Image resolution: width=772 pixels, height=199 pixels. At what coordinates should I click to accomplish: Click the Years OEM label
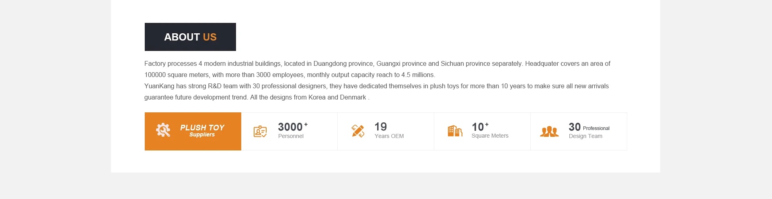[389, 136]
